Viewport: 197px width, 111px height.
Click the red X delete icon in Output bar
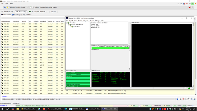183,99
